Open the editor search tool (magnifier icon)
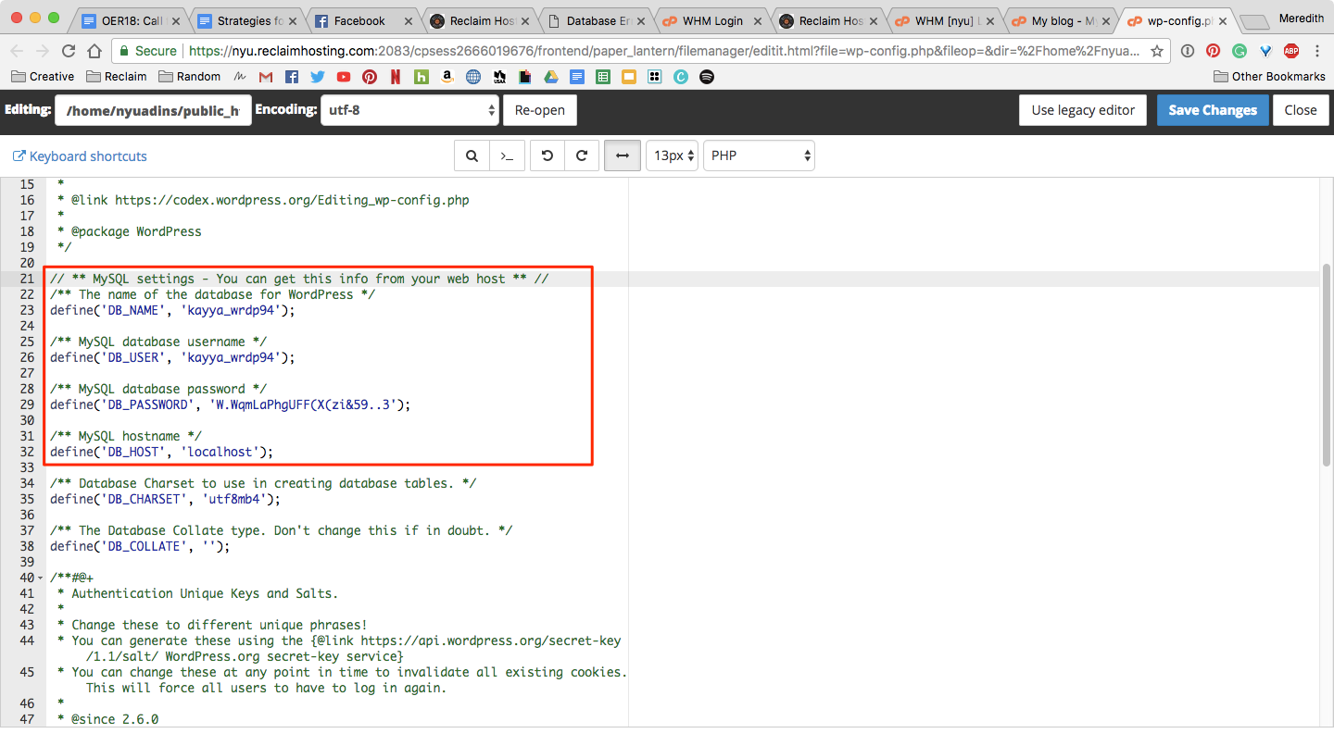Image resolution: width=1334 pixels, height=746 pixels. [472, 156]
